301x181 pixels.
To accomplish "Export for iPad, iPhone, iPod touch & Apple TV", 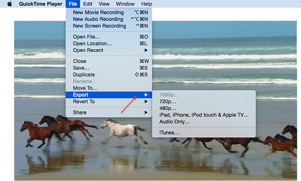I will (x=204, y=115).
